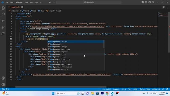Open Chrome from the taskbar
Screen dimensions: 170x96
point(107,93)
